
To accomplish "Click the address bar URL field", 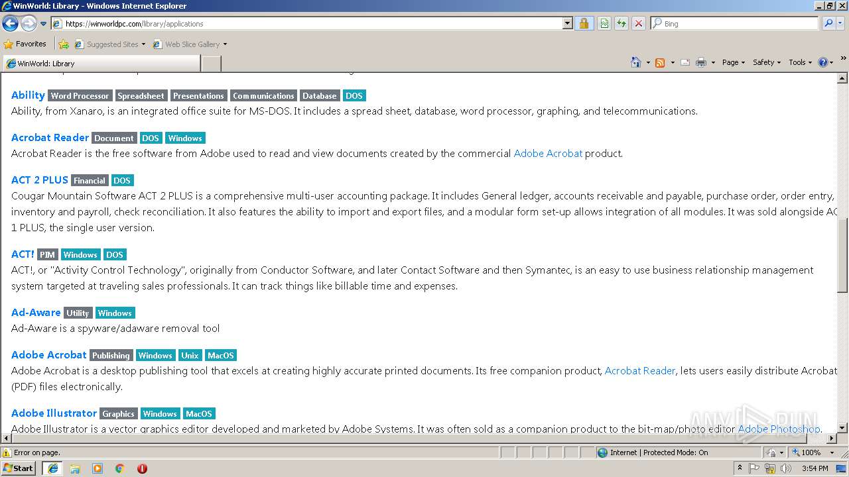I will tap(306, 24).
